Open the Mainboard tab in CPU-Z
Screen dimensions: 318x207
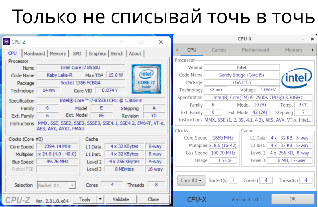34,53
